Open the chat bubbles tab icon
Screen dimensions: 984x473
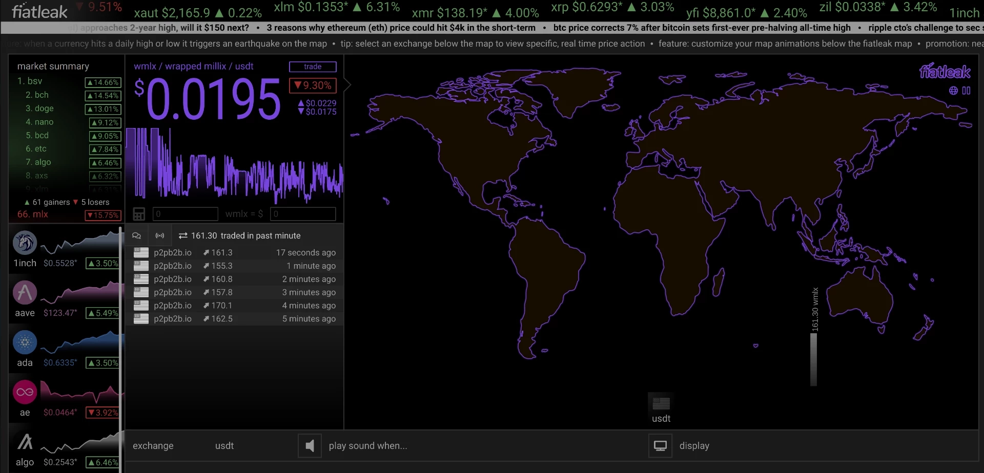[x=136, y=235]
